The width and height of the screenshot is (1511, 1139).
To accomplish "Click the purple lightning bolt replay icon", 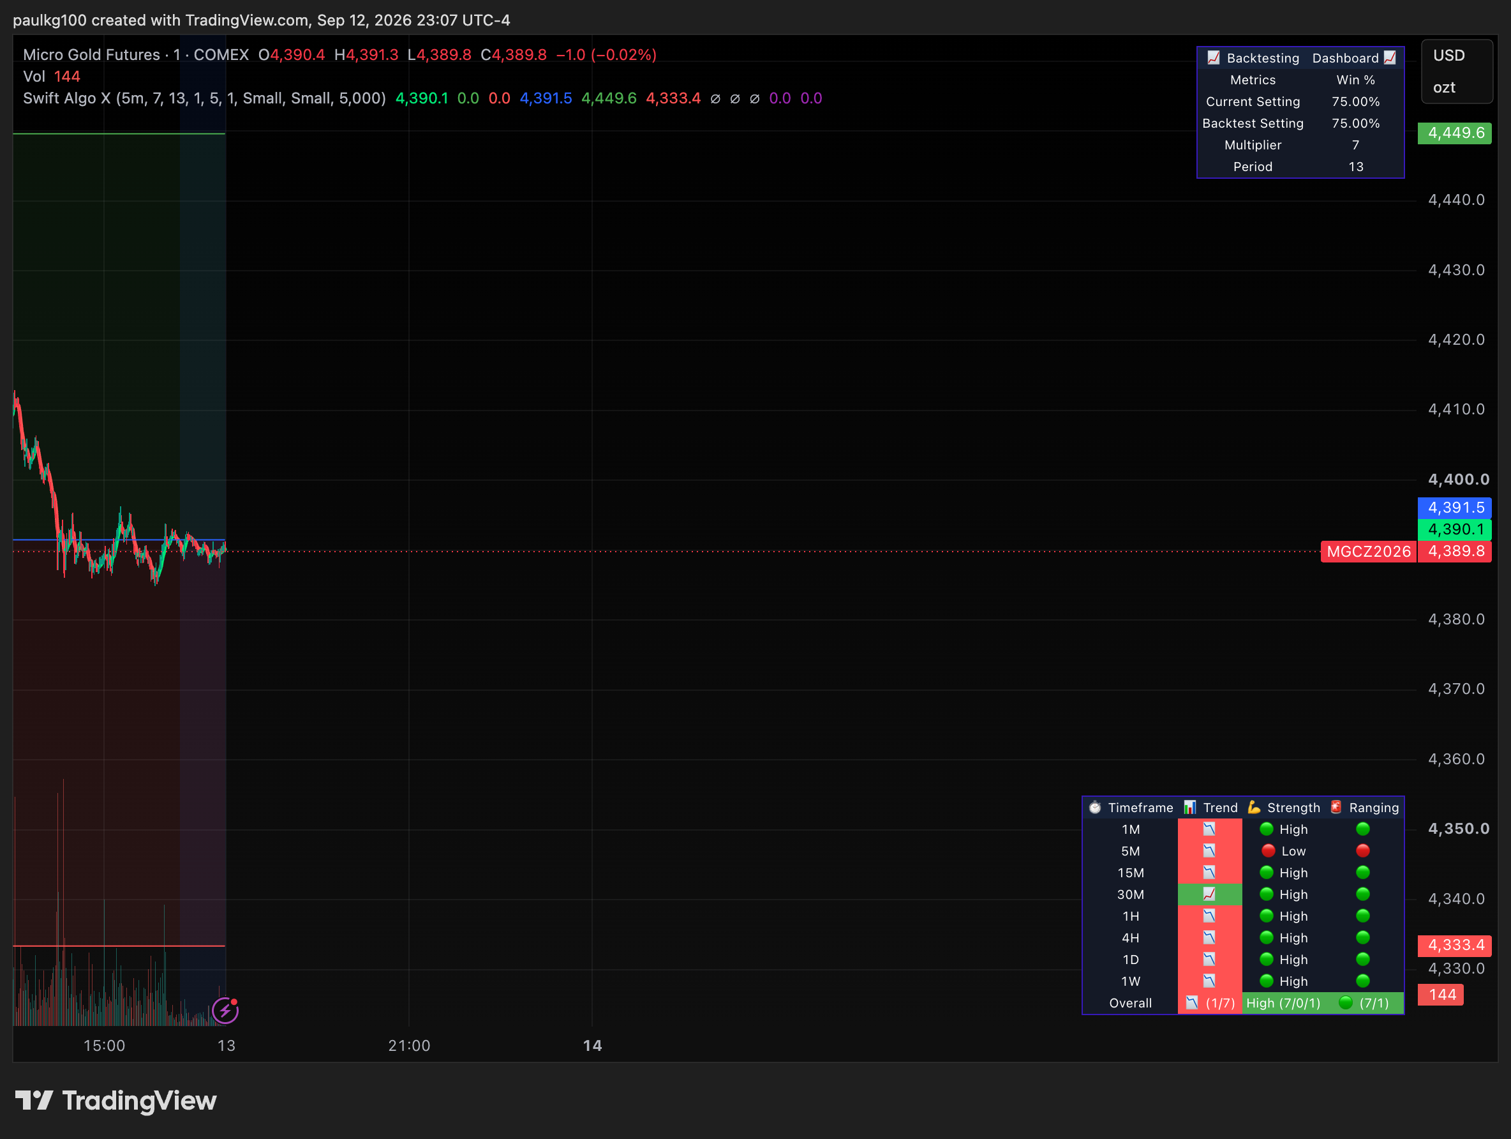I will coord(225,1011).
